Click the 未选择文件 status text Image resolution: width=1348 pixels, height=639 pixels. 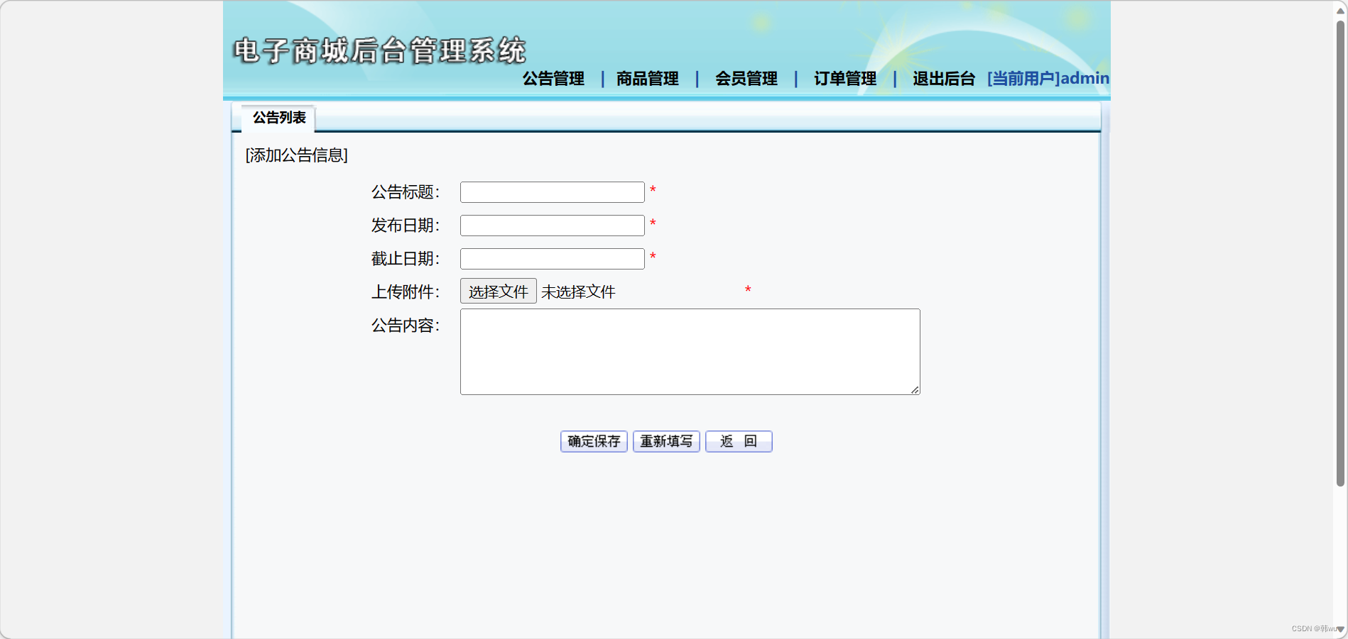[x=578, y=292]
